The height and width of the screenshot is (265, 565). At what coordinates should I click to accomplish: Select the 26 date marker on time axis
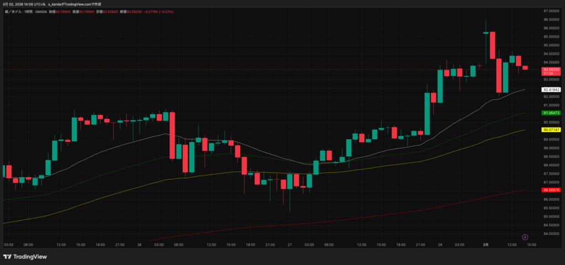click(x=139, y=244)
